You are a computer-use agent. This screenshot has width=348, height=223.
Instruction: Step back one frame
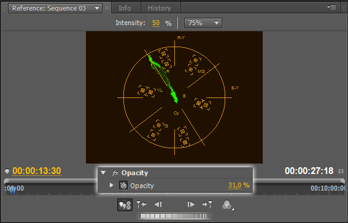(158, 204)
